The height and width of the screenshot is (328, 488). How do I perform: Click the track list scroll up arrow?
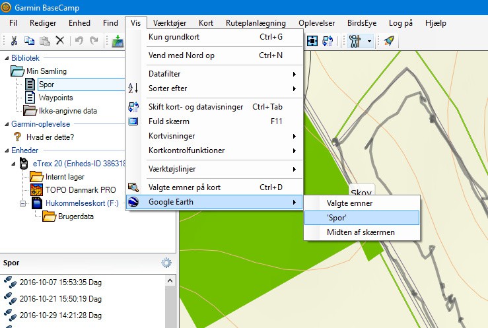(x=170, y=280)
